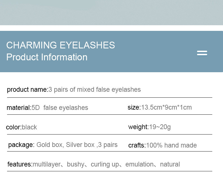Click the "features:" label
The height and width of the screenshot is (175, 223).
[20, 164]
